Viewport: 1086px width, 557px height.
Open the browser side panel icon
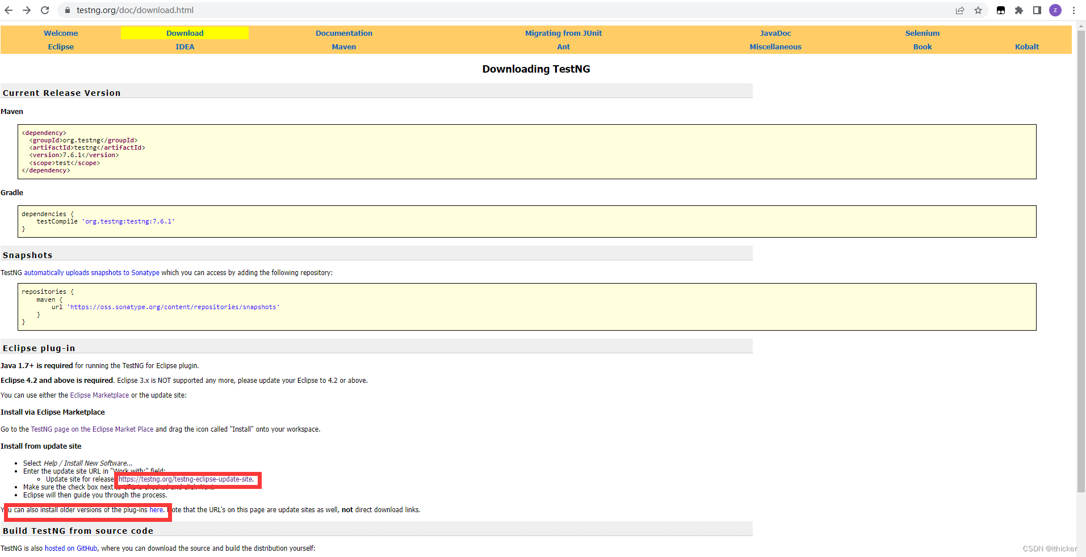[x=1037, y=10]
